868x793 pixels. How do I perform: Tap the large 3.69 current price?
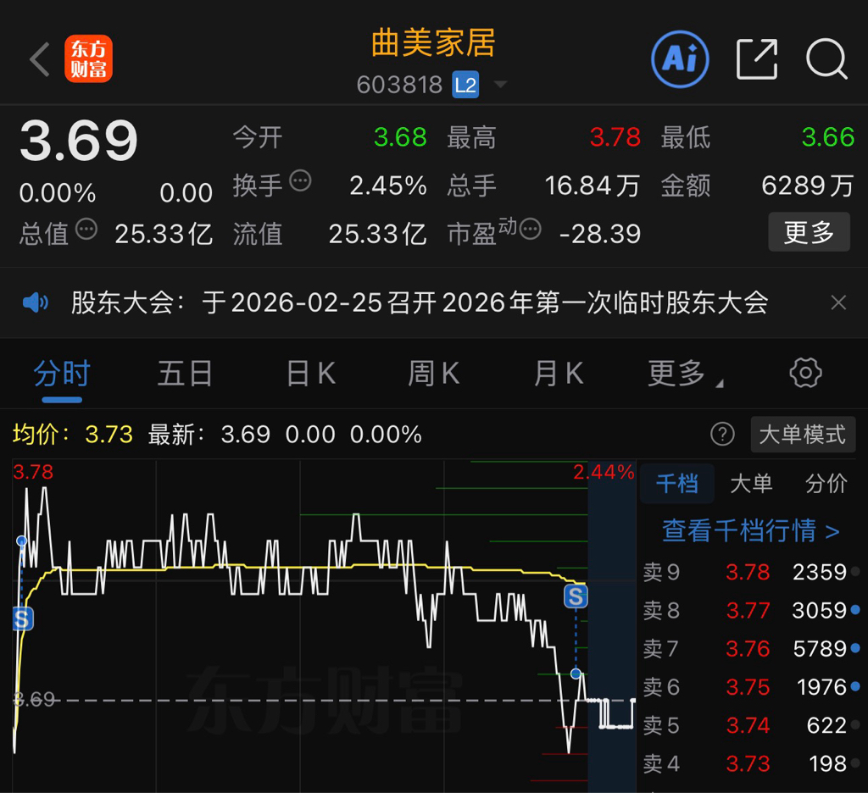[x=79, y=141]
